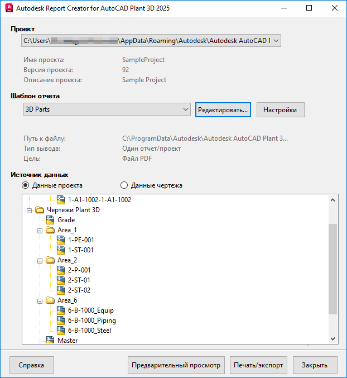Select the 2-ST-02 drawing label
This screenshot has height=378, width=347.
[79, 290]
